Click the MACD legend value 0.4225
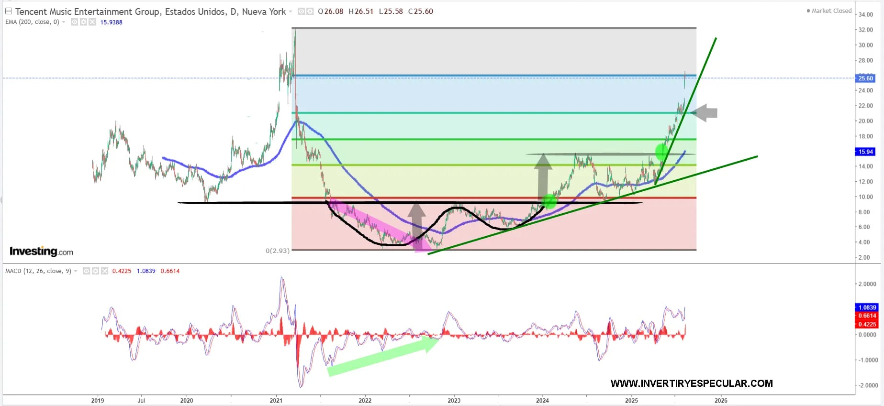The height and width of the screenshot is (406, 884). pyautogui.click(x=122, y=271)
